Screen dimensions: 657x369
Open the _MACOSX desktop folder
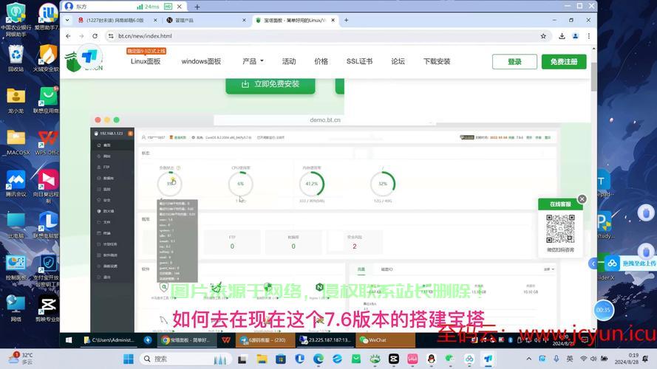click(16, 142)
